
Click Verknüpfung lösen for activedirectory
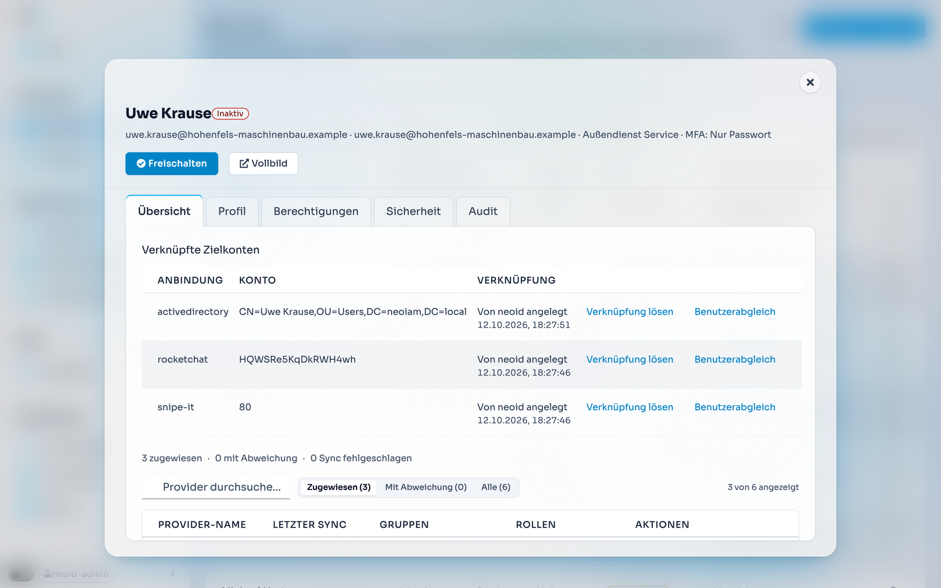630,312
